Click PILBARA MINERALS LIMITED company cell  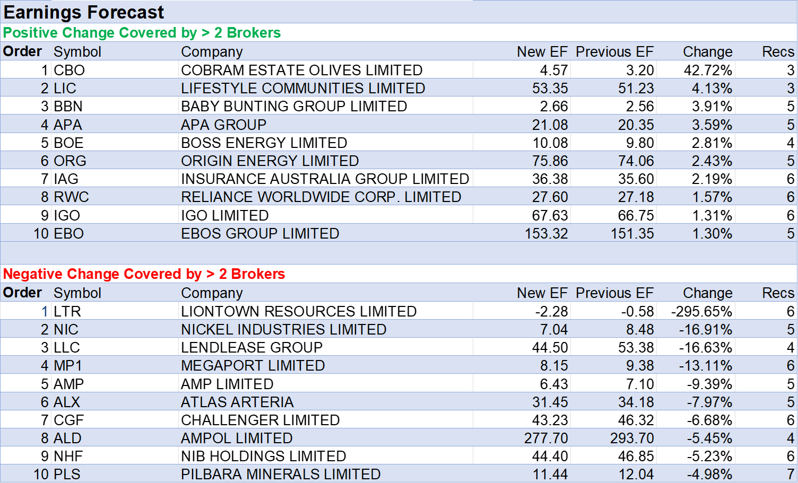pos(281,474)
